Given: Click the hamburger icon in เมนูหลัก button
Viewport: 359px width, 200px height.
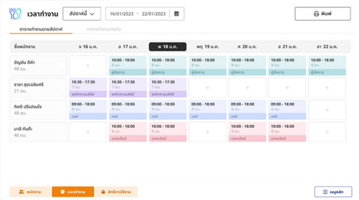Looking at the screenshot, I should [325, 191].
